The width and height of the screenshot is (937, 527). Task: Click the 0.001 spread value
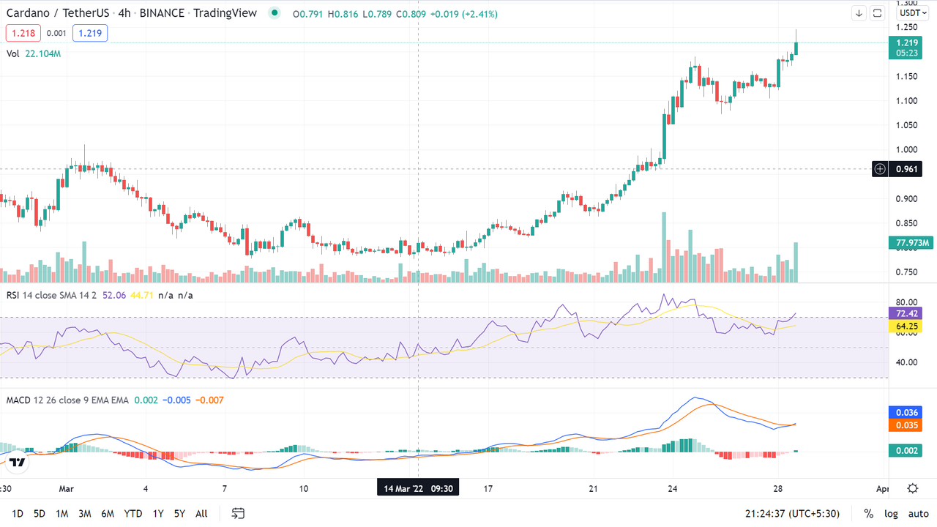click(56, 33)
